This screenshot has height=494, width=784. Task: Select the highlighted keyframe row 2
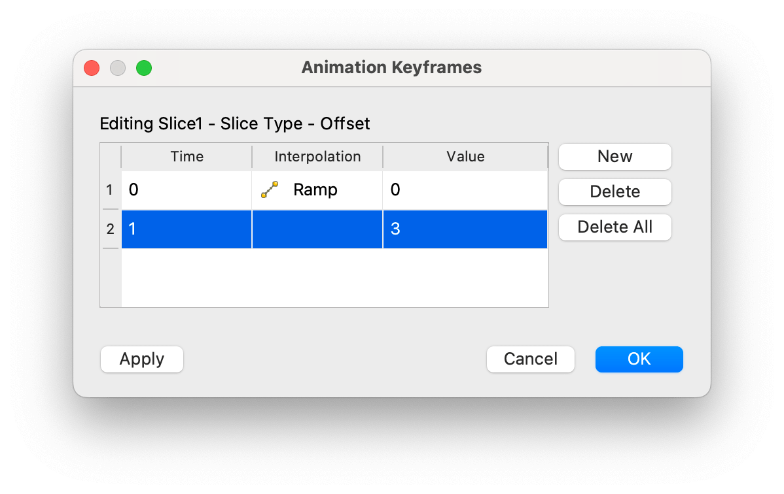(x=186, y=229)
